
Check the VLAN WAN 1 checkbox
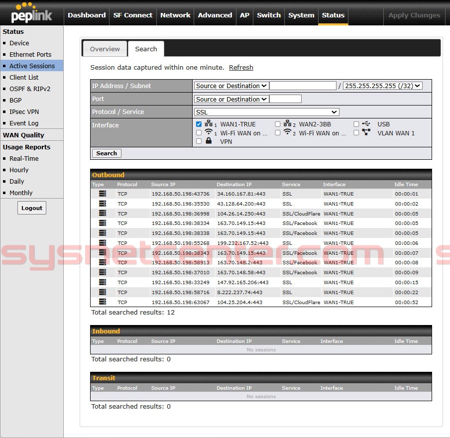356,132
